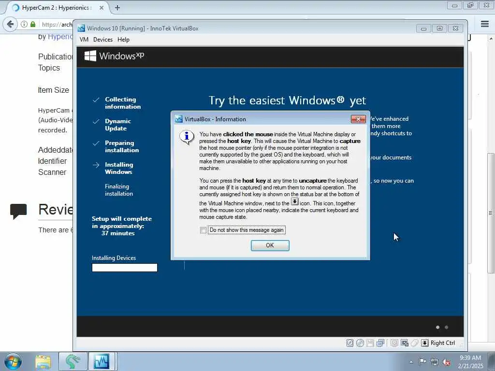Open the Windows Start orb

click(13, 361)
